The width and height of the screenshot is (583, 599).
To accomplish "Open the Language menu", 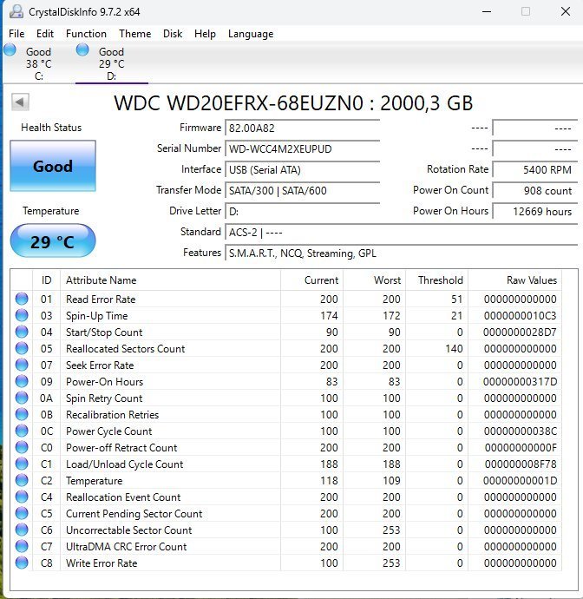I will (250, 34).
